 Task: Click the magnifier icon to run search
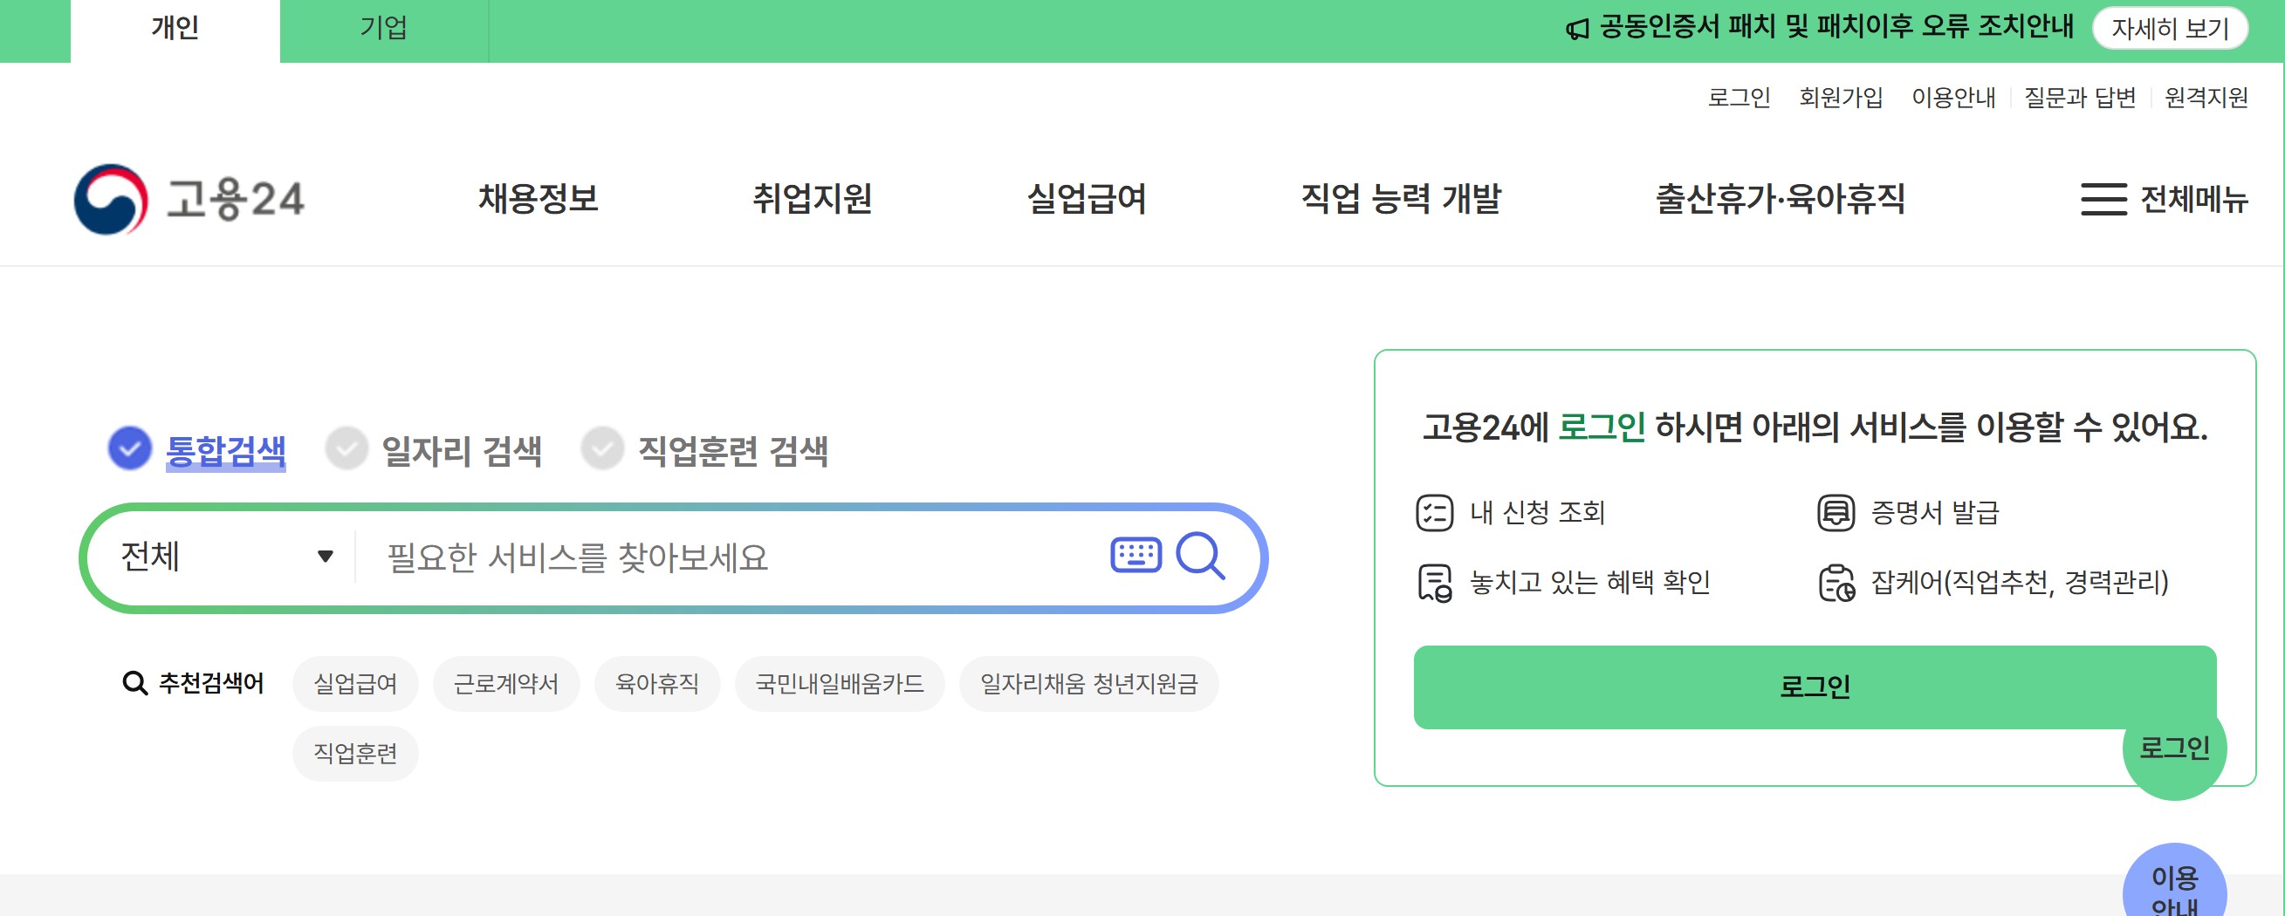pos(1201,557)
